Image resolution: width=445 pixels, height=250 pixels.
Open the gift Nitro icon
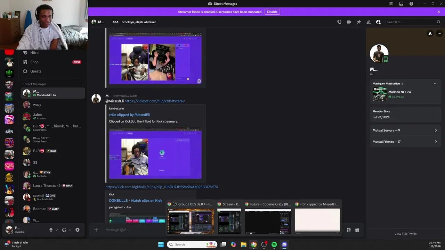tap(357, 230)
